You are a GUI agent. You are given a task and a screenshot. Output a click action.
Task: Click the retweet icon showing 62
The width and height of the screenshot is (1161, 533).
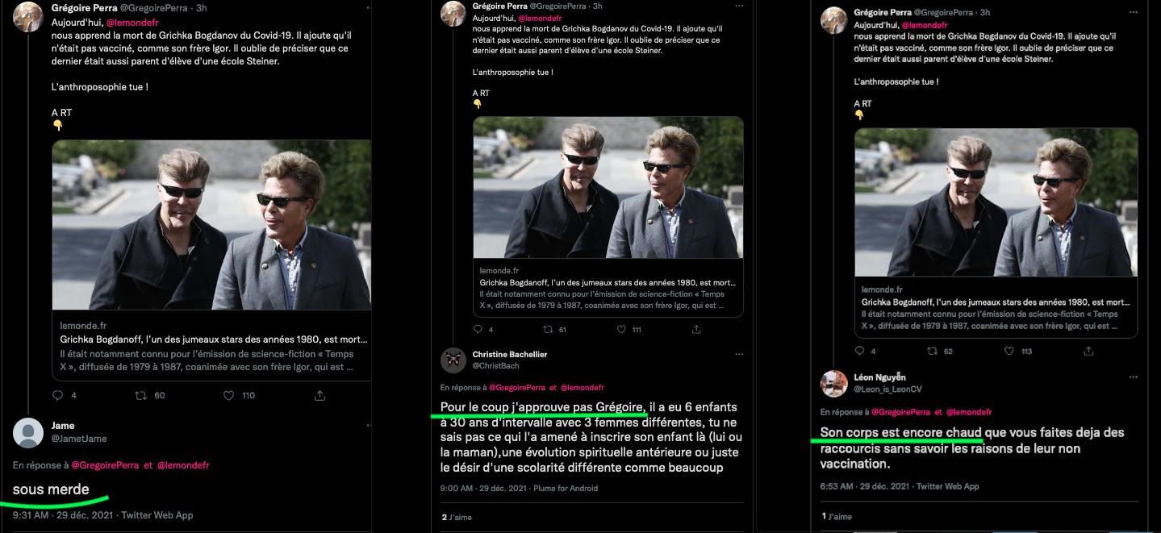click(933, 351)
